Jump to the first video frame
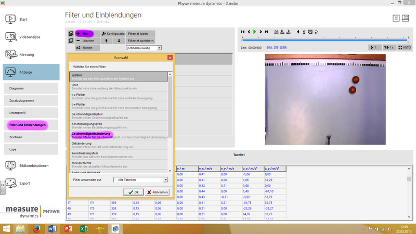 (x=243, y=32)
